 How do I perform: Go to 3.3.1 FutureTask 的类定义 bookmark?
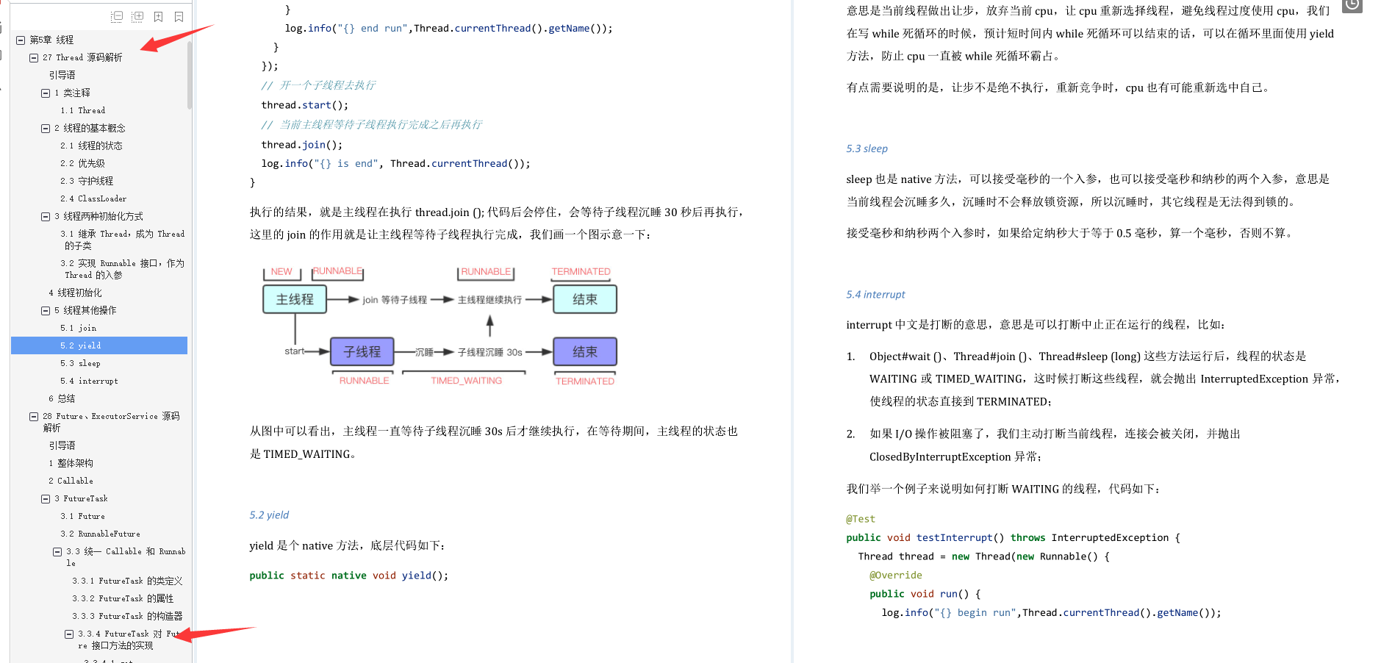(127, 581)
